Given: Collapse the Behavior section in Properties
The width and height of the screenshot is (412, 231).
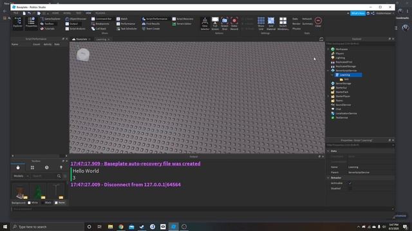Looking at the screenshot, I should [x=328, y=178].
